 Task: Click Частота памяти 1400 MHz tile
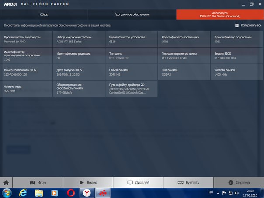pyautogui.click(x=236, y=72)
